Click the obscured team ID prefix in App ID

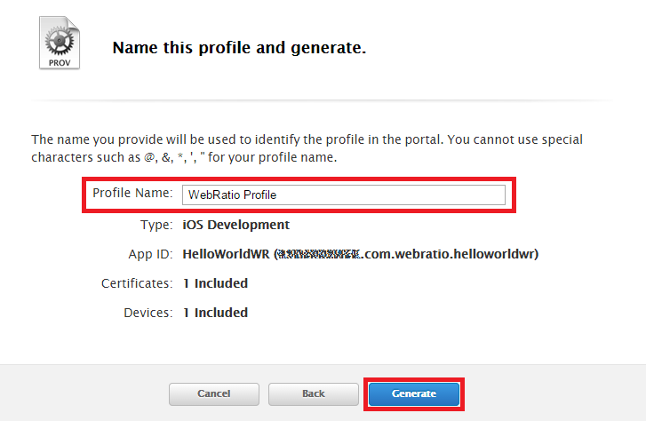click(x=319, y=254)
